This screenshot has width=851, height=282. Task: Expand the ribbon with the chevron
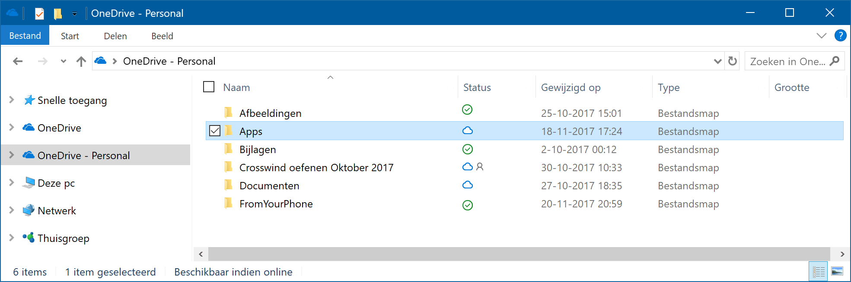pos(822,36)
